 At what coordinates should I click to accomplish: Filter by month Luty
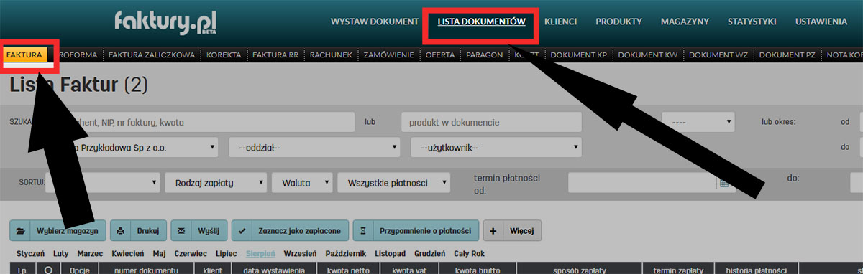tap(61, 254)
